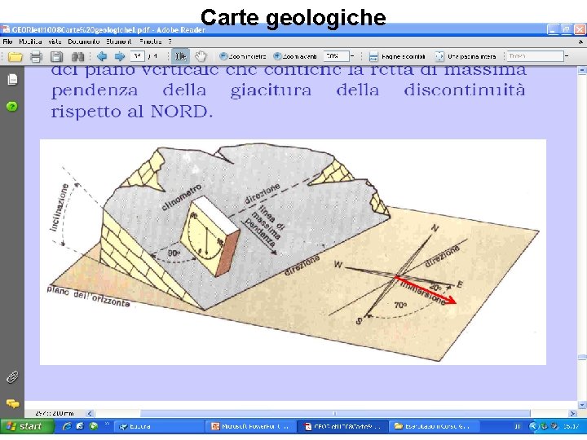The width and height of the screenshot is (587, 440).
Task: Select the text Select tool
Action: (x=180, y=56)
